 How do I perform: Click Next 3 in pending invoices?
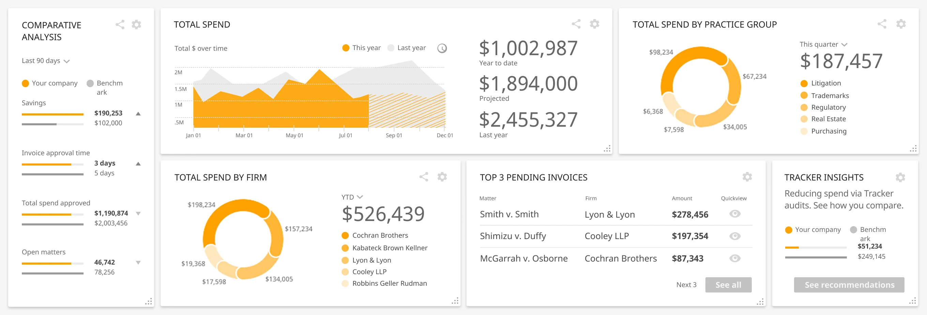tap(686, 284)
